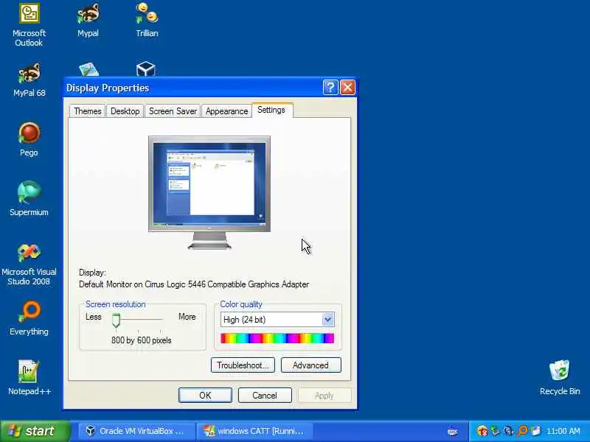The height and width of the screenshot is (442, 590).
Task: Click the Safely Remove Hardware tray icon
Action: [495, 431]
